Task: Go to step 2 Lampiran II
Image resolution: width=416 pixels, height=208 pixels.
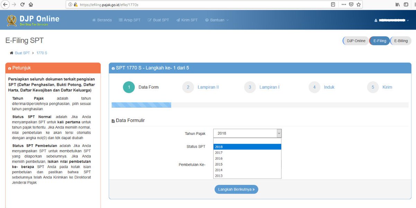Action: pyautogui.click(x=201, y=87)
